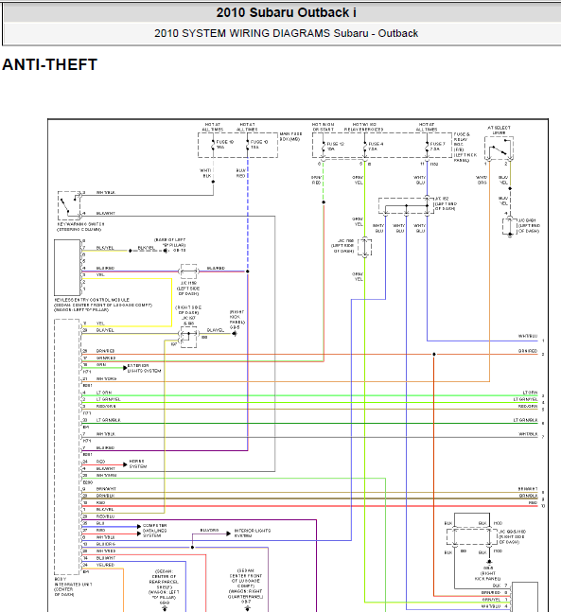Click the "FUSE & RELAY BOX (F/B)" label
Screen dimensions: 561x612
(x=465, y=148)
